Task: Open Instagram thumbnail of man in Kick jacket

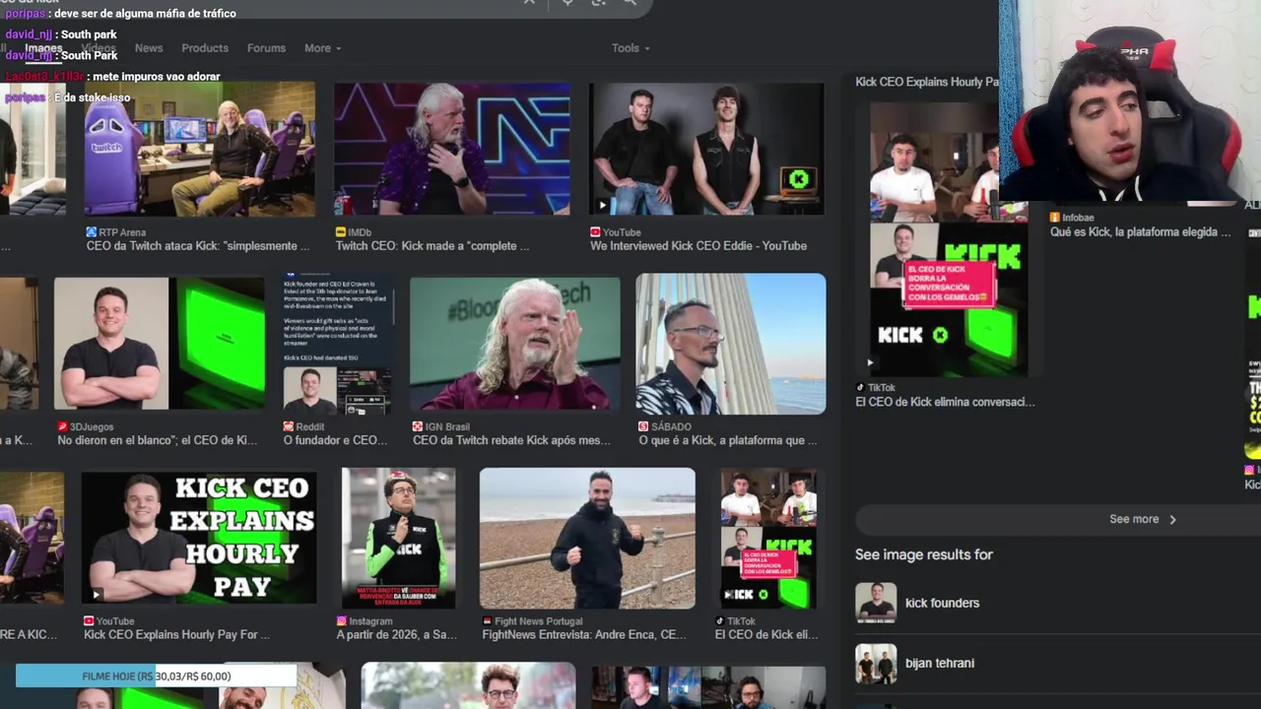Action: (x=399, y=538)
